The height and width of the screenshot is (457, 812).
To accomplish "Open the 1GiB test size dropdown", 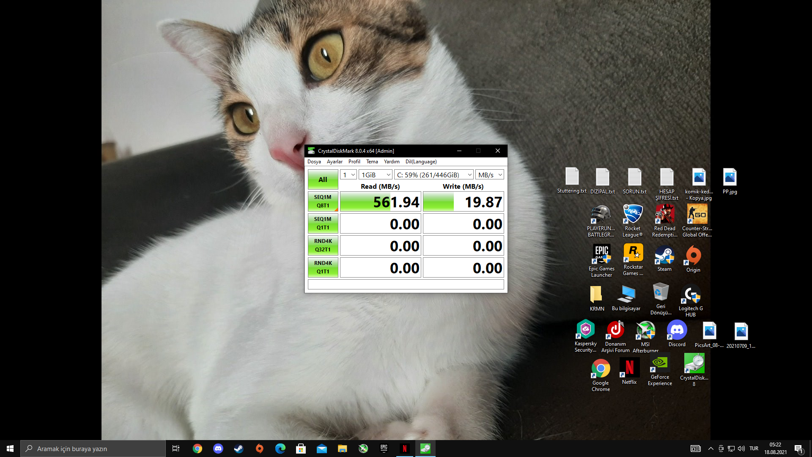I will (376, 175).
